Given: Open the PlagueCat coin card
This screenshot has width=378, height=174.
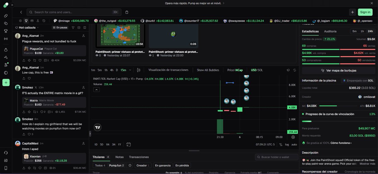Looking at the screenshot, I should coord(54,51).
